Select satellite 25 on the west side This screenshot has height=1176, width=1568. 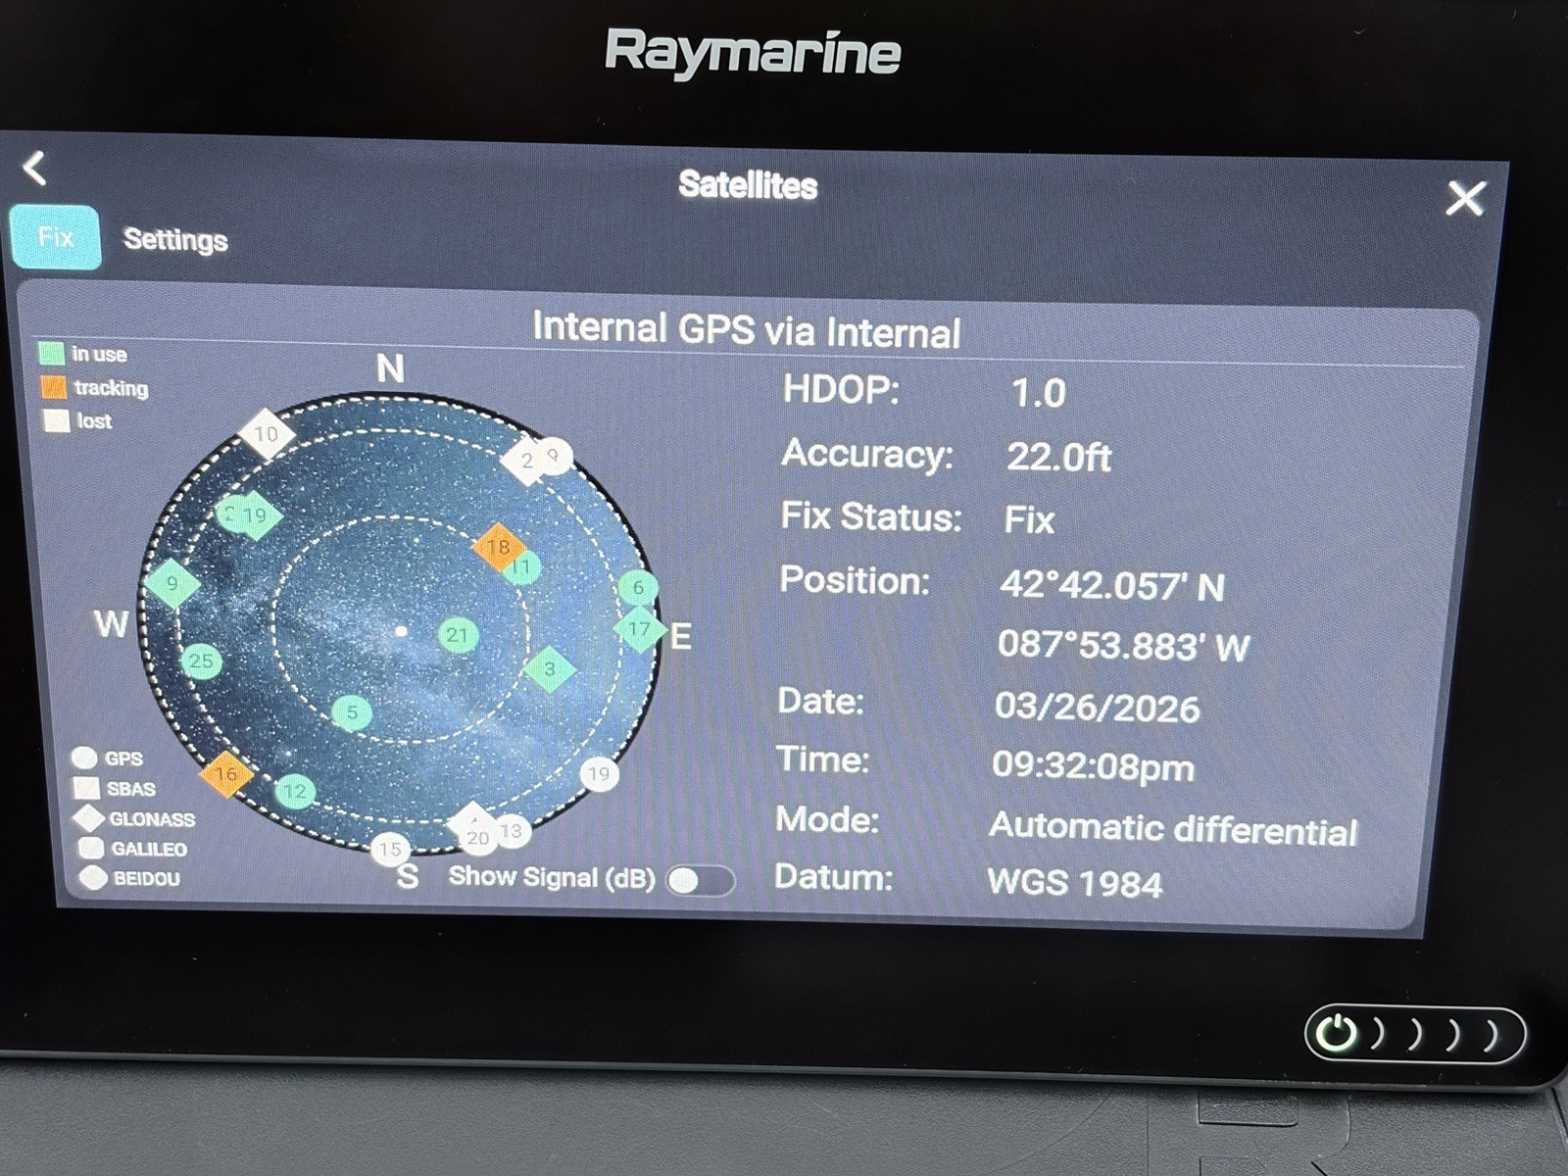click(203, 660)
